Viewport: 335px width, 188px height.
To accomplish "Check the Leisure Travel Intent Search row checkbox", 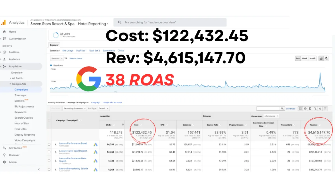I will [x=49, y=152].
